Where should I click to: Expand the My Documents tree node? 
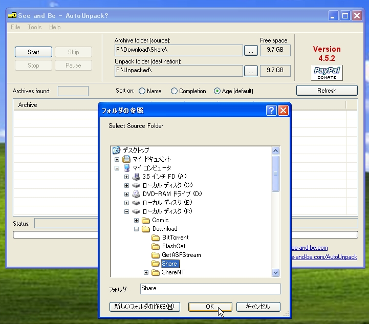pyautogui.click(x=117, y=159)
